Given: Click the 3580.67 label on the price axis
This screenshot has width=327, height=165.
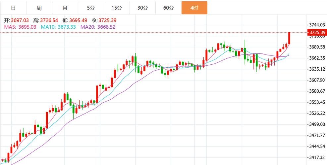Looking at the screenshot, I should coord(316,91).
